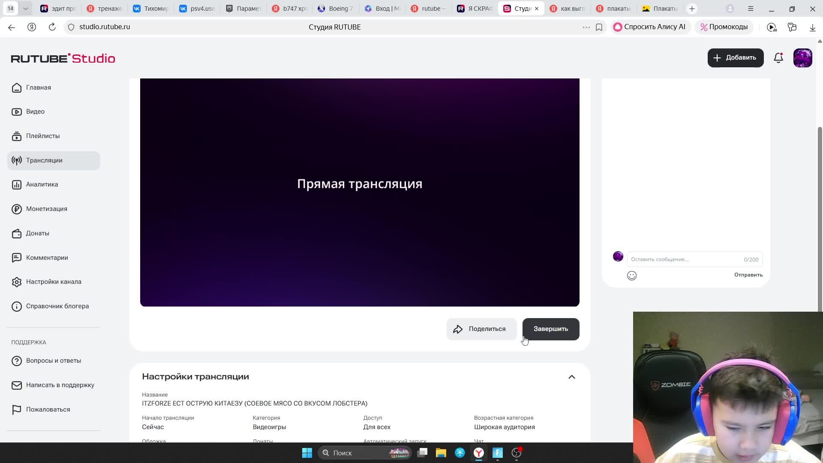Click the Поделиться share button
823x463 pixels.
pos(481,329)
